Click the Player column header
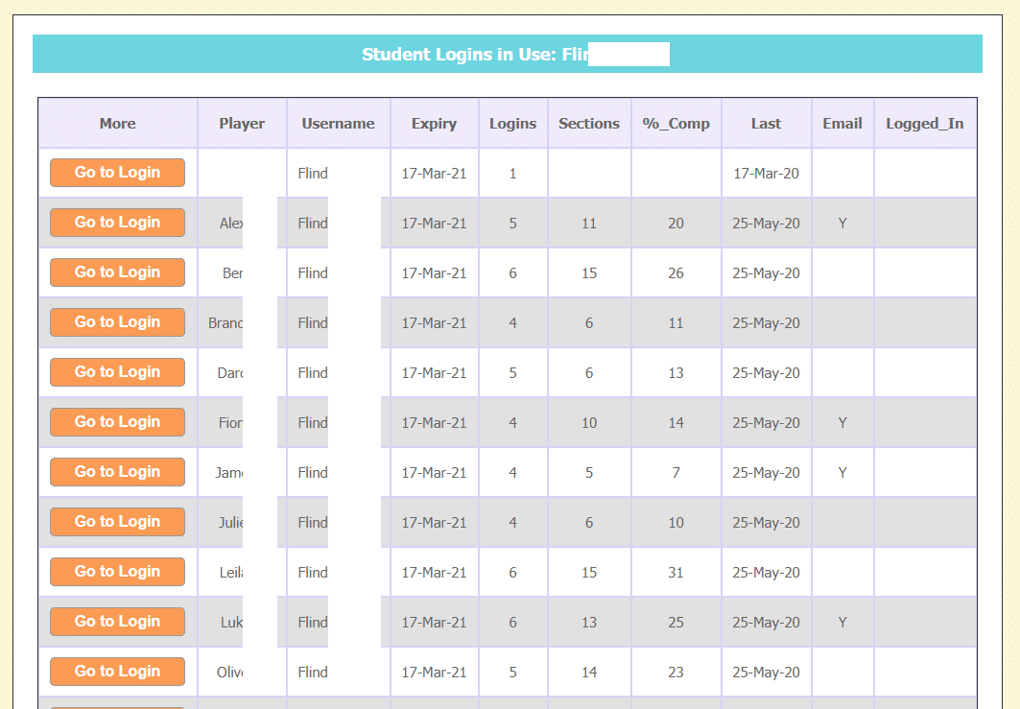This screenshot has width=1020, height=709. [242, 124]
